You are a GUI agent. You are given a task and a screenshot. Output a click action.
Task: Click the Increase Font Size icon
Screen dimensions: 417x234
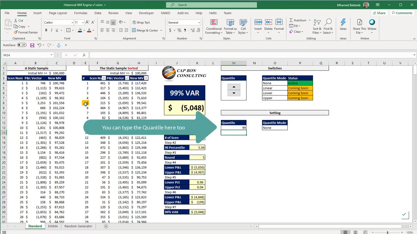(87, 22)
